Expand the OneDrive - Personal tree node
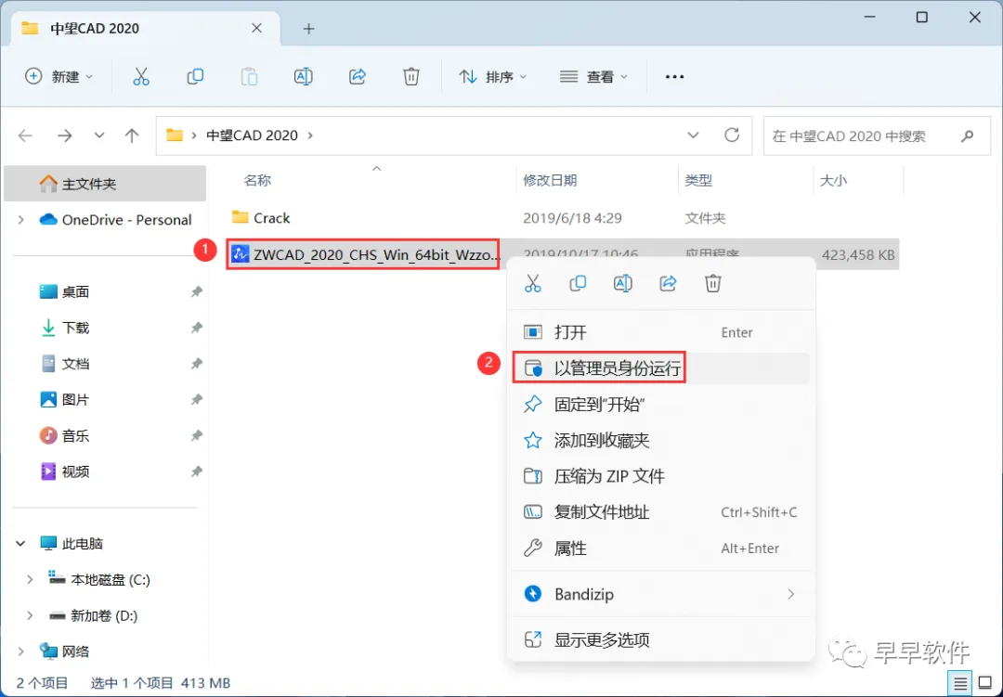 point(21,220)
